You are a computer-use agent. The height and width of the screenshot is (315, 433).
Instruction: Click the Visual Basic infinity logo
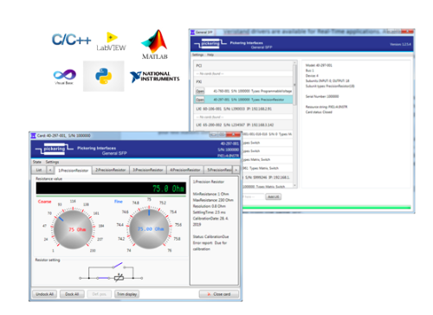[x=65, y=77]
